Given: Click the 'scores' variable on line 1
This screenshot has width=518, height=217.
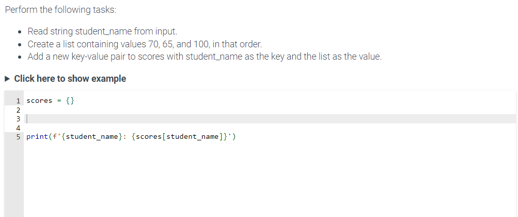Looking at the screenshot, I should point(39,101).
